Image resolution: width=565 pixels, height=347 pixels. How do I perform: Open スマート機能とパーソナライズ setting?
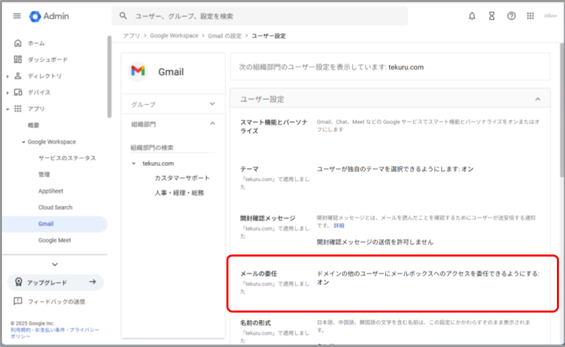[390, 126]
